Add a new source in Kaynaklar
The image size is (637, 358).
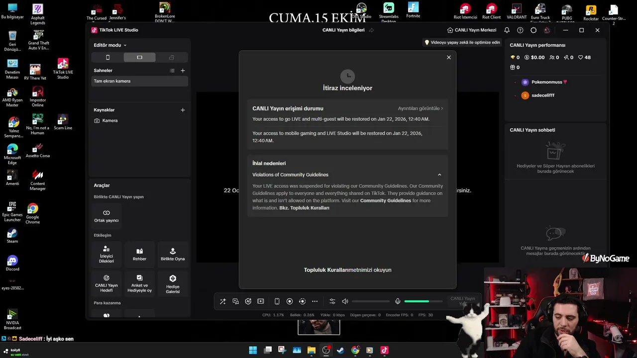(x=183, y=110)
